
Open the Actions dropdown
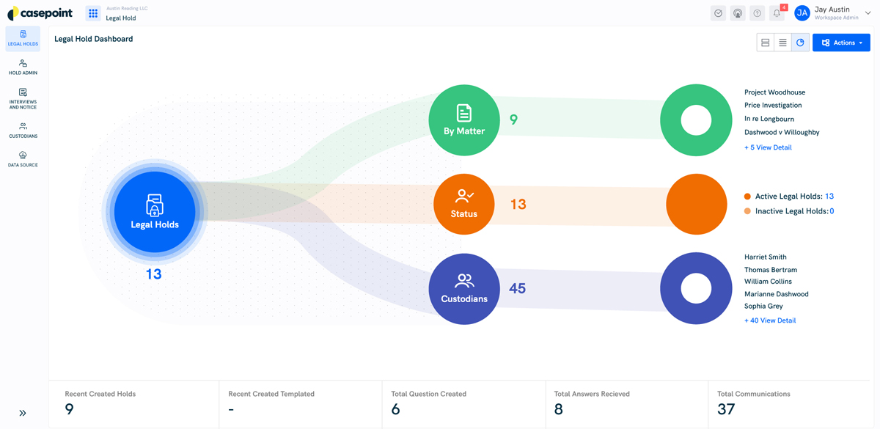[x=841, y=42]
